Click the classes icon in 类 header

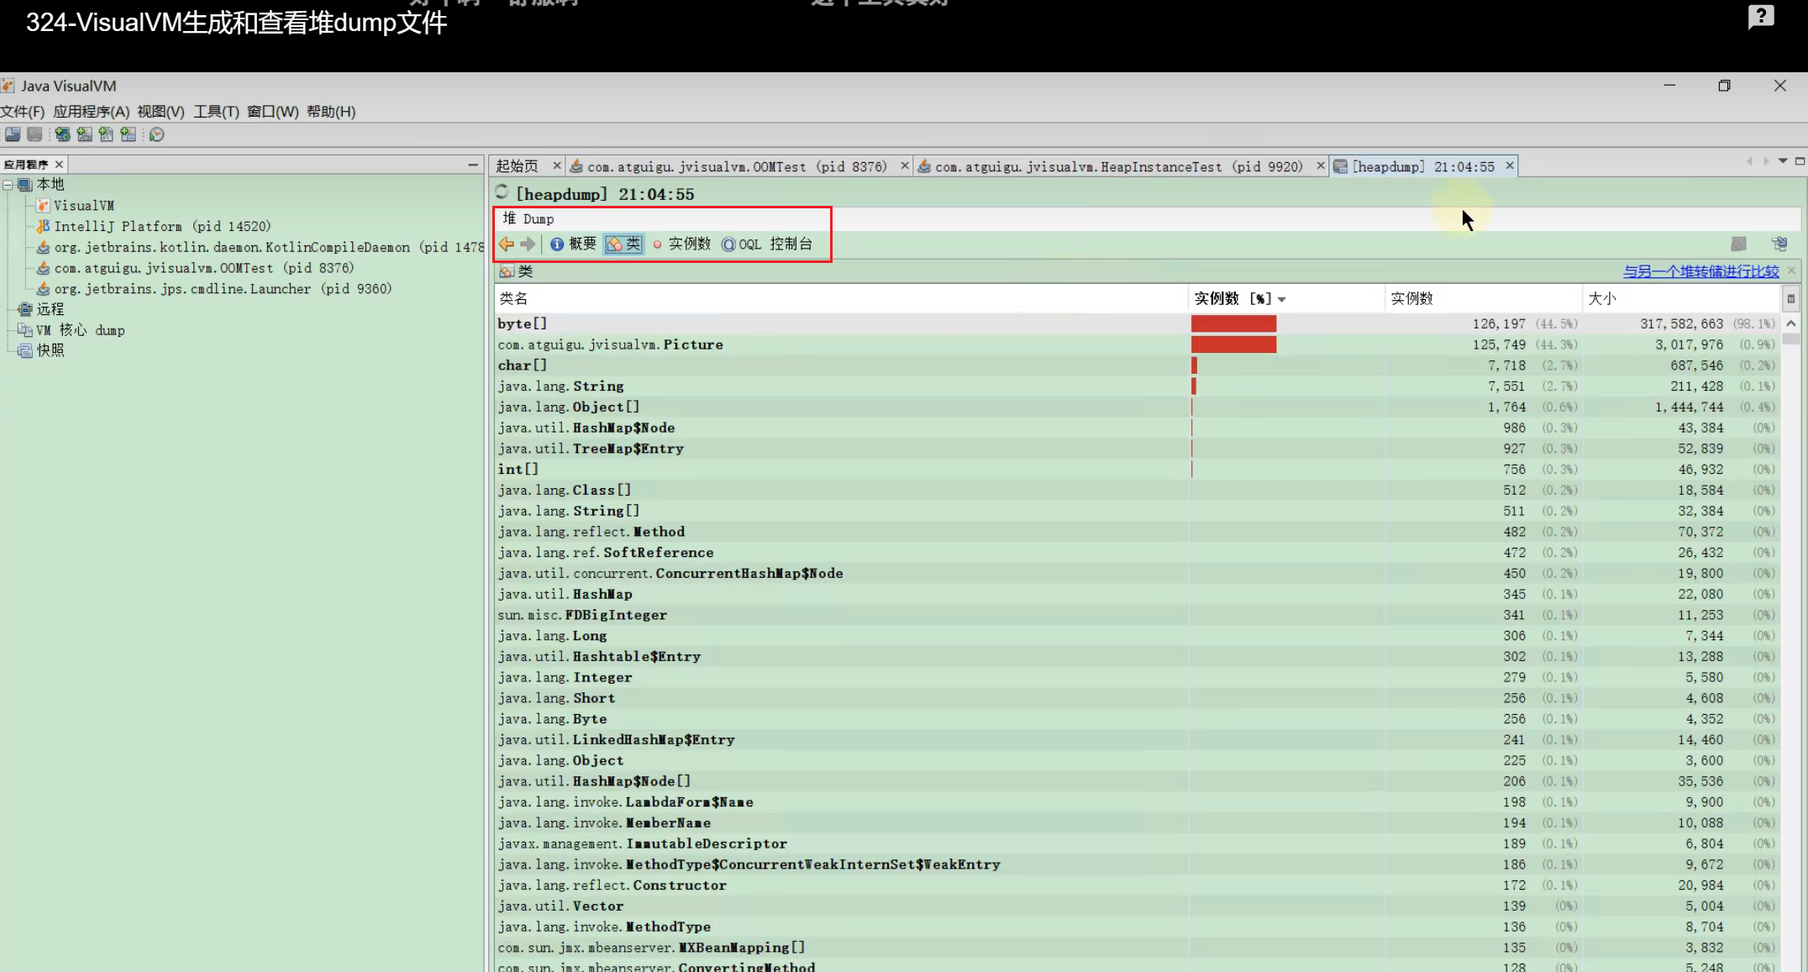coord(507,271)
